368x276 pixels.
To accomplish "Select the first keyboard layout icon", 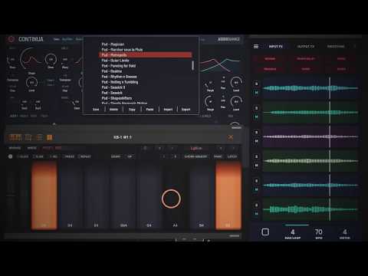I will [x=15, y=137].
